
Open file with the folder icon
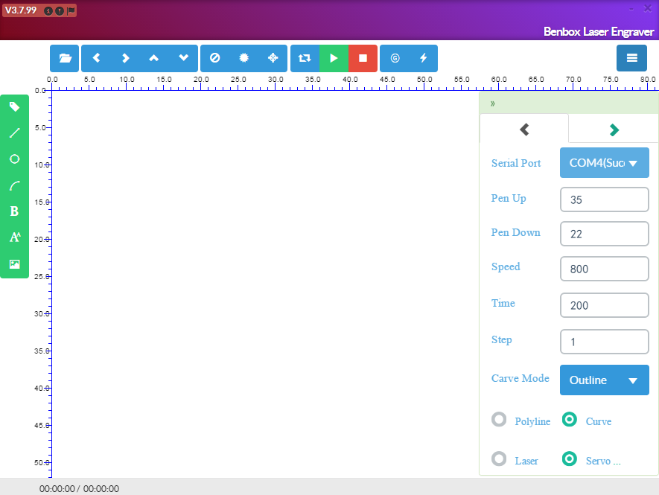click(x=64, y=58)
